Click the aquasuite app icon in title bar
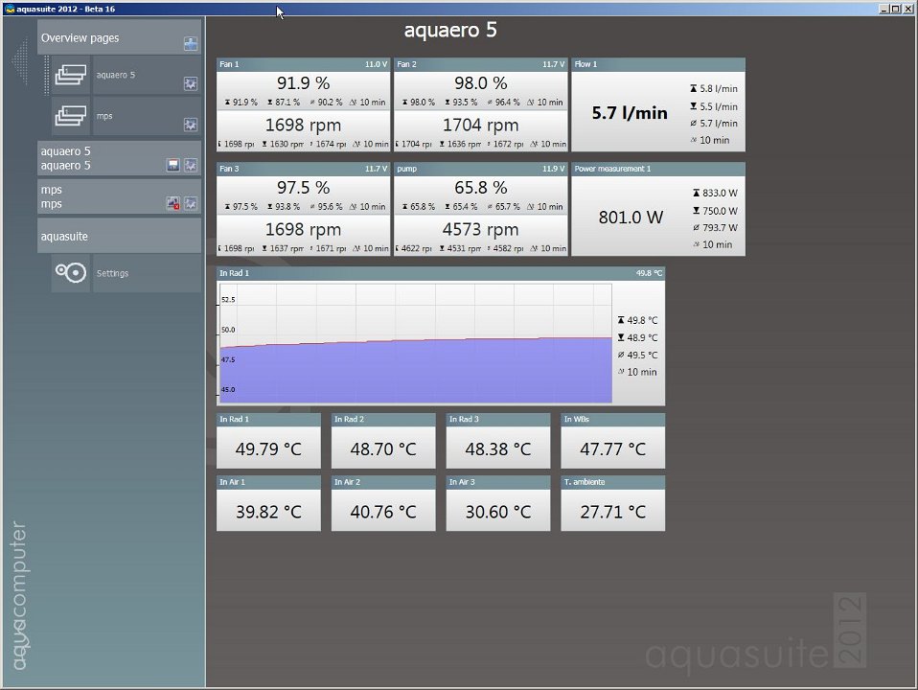Screen dimensions: 918x690 (10, 9)
